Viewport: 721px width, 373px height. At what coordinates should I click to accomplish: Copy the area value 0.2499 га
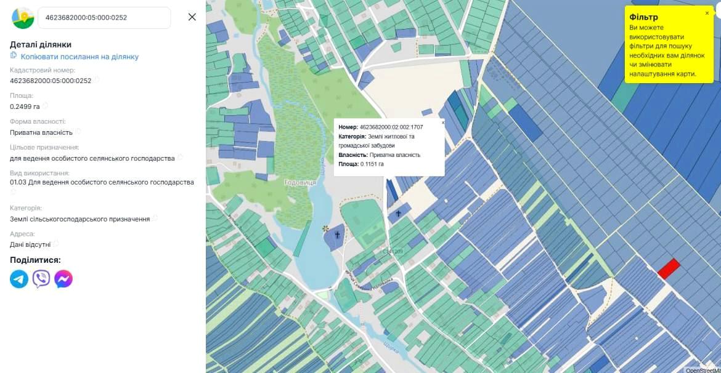pos(45,106)
